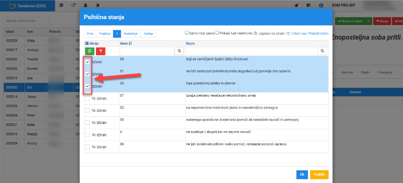Open the Padci tab
This screenshot has width=403, height=183.
(365, 73)
